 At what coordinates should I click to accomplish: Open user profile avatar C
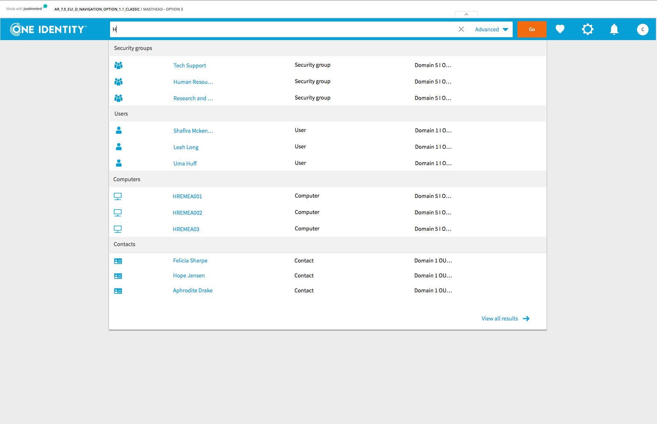click(642, 29)
